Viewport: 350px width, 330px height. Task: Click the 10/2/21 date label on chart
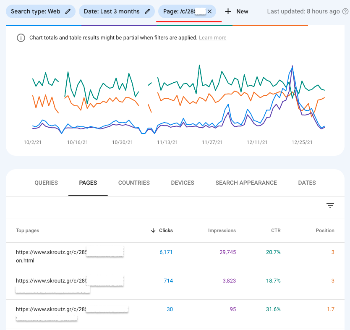pos(33,142)
